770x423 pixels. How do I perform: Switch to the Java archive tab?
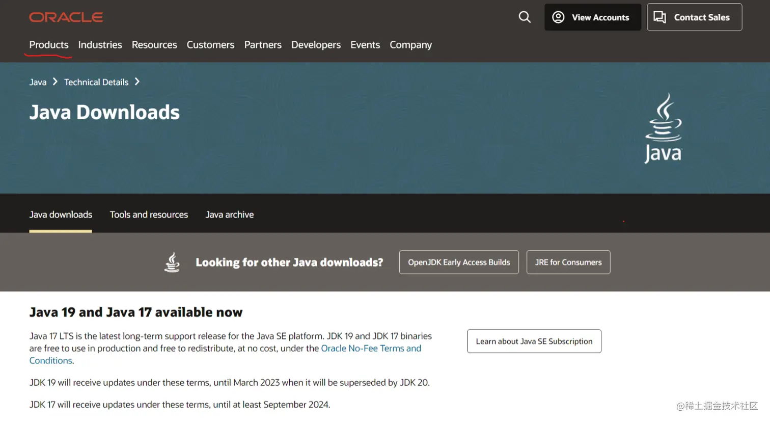(x=229, y=215)
